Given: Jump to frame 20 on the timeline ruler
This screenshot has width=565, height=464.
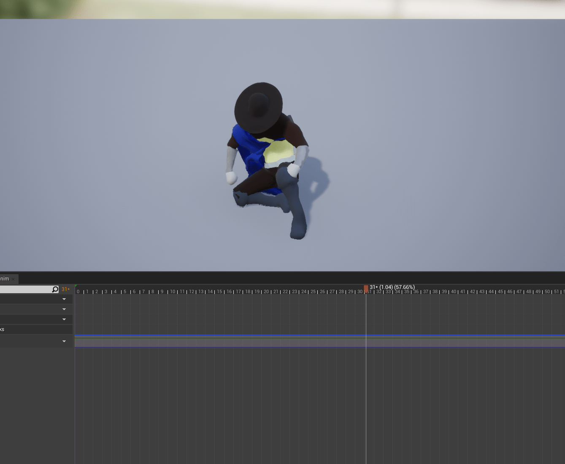Looking at the screenshot, I should (266, 291).
